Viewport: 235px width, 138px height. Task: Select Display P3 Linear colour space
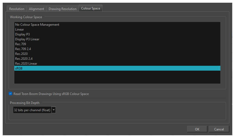(27, 39)
